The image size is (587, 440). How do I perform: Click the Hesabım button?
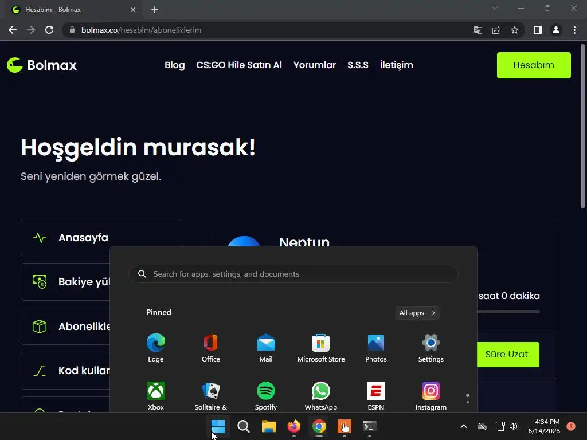click(x=534, y=65)
